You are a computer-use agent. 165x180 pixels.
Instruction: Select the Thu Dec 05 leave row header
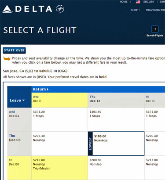[19, 144]
